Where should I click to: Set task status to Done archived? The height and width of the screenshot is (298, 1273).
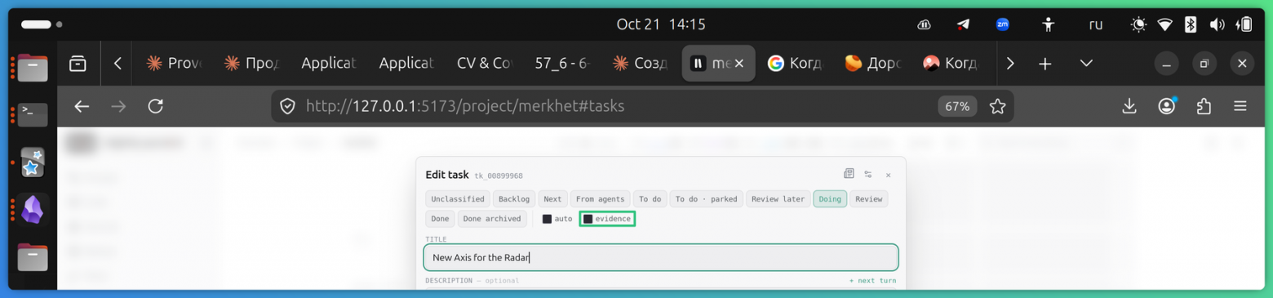(x=491, y=219)
